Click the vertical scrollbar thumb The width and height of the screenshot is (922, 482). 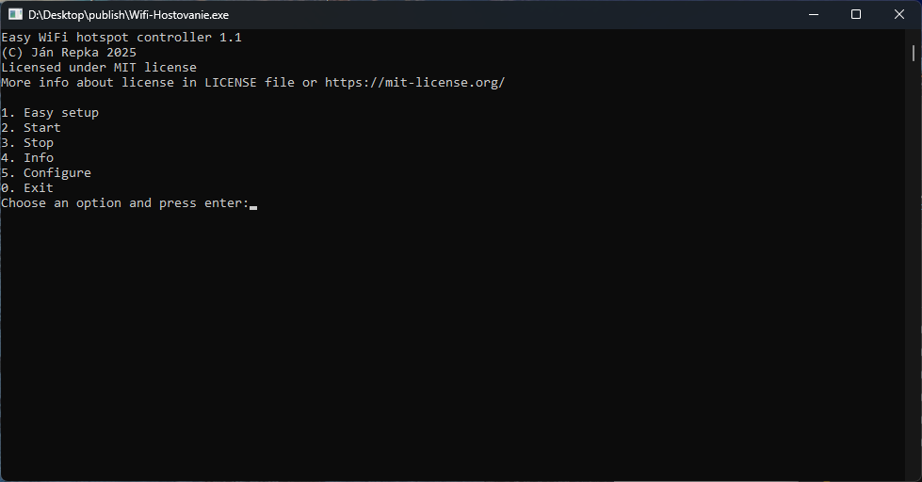pos(914,53)
